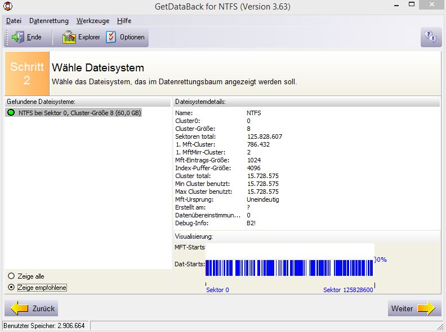
Task: Click the 0% visualization label
Action: (x=381, y=260)
